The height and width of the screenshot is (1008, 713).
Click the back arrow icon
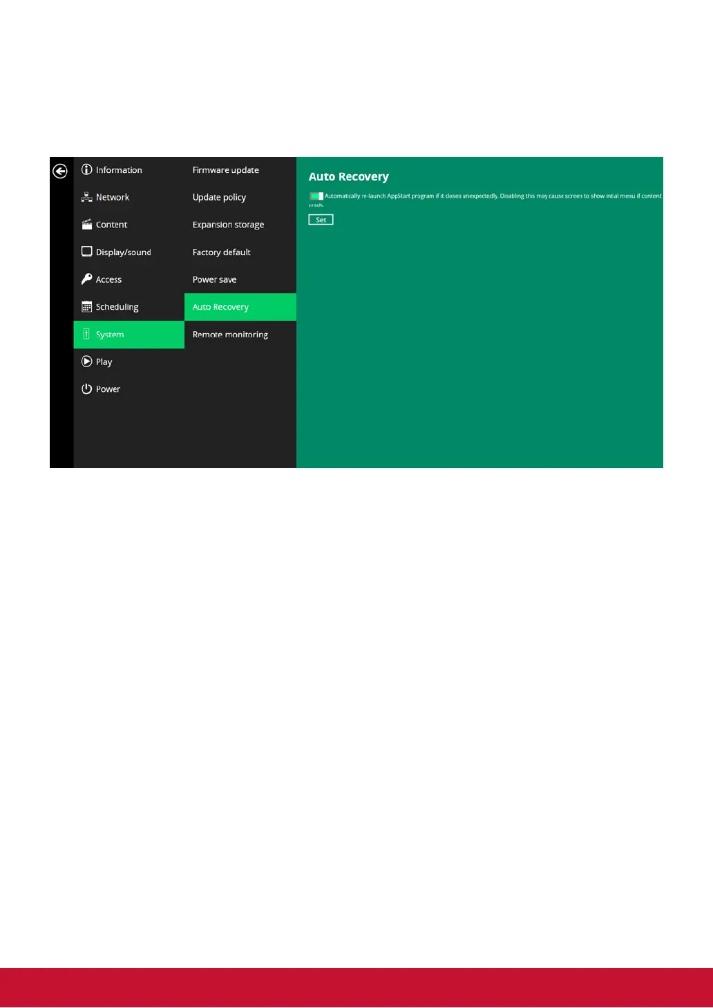click(x=60, y=171)
